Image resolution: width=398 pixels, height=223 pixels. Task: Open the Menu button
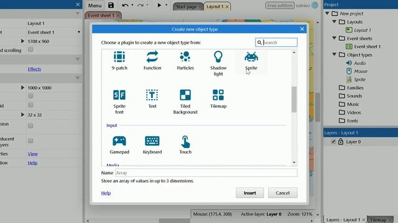[95, 6]
